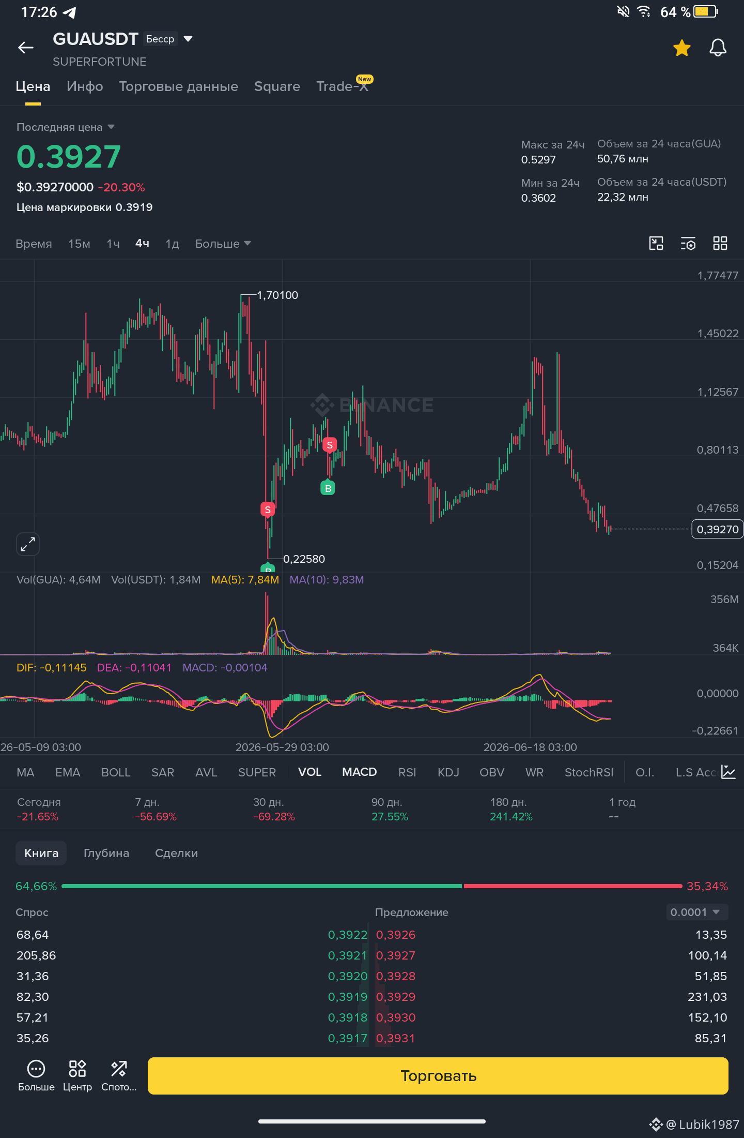
Task: Enable the O.I. indicator
Action: coord(645,772)
